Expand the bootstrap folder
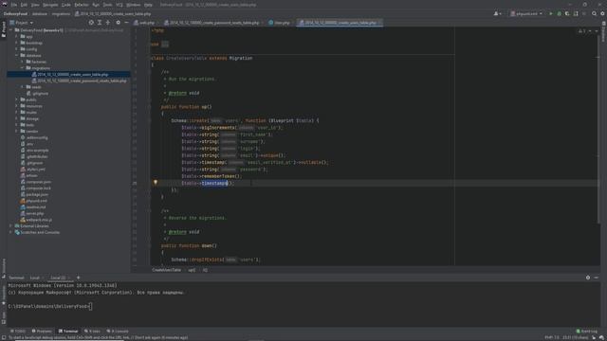Image resolution: width=607 pixels, height=341 pixels. [17, 43]
